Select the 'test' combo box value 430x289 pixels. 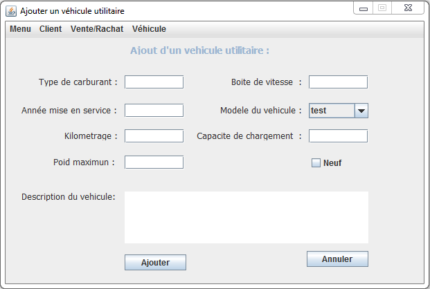tap(332, 111)
